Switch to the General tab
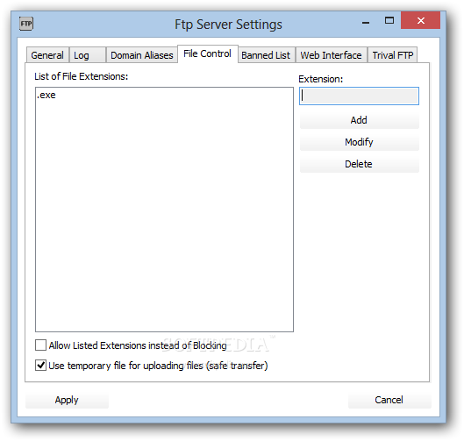Screen dimensions: 464x441 tap(47, 55)
